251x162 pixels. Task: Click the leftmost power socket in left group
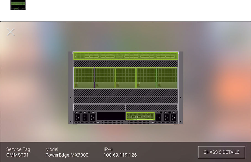[78, 118]
